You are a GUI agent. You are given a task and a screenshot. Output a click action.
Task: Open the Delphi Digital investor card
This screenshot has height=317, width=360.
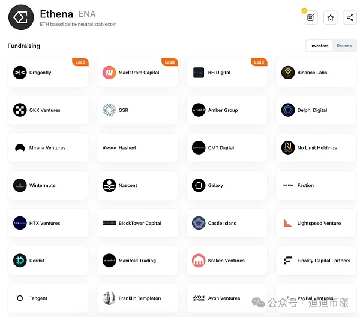(x=316, y=110)
